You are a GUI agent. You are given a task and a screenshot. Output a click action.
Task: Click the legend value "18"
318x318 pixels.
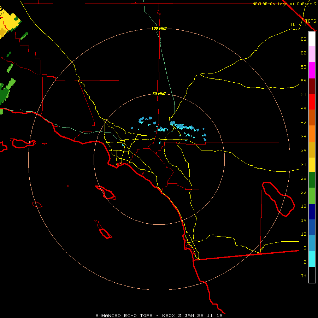tap(304, 206)
